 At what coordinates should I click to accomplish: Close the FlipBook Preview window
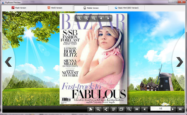(x=182, y=2)
